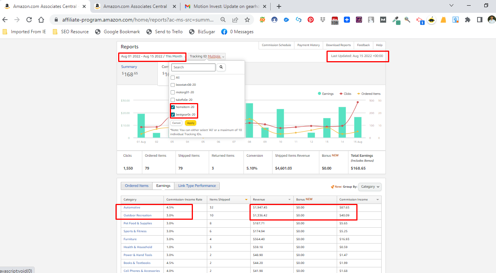Collapse the Tracking ID Multiple dropdown
Image resolution: width=496 pixels, height=273 pixels.
tap(207, 56)
